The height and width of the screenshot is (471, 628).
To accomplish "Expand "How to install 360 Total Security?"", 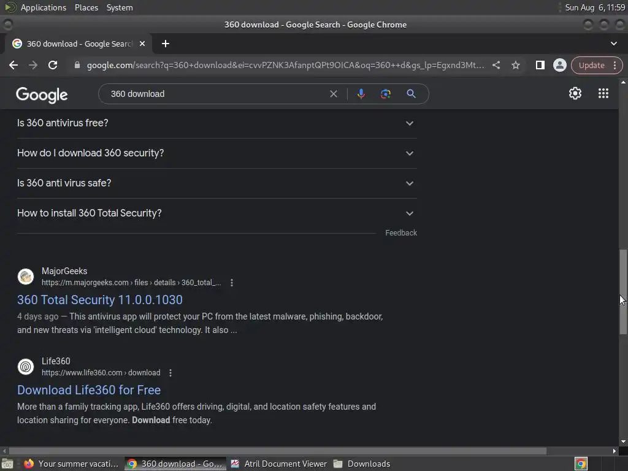I will coord(216,213).
